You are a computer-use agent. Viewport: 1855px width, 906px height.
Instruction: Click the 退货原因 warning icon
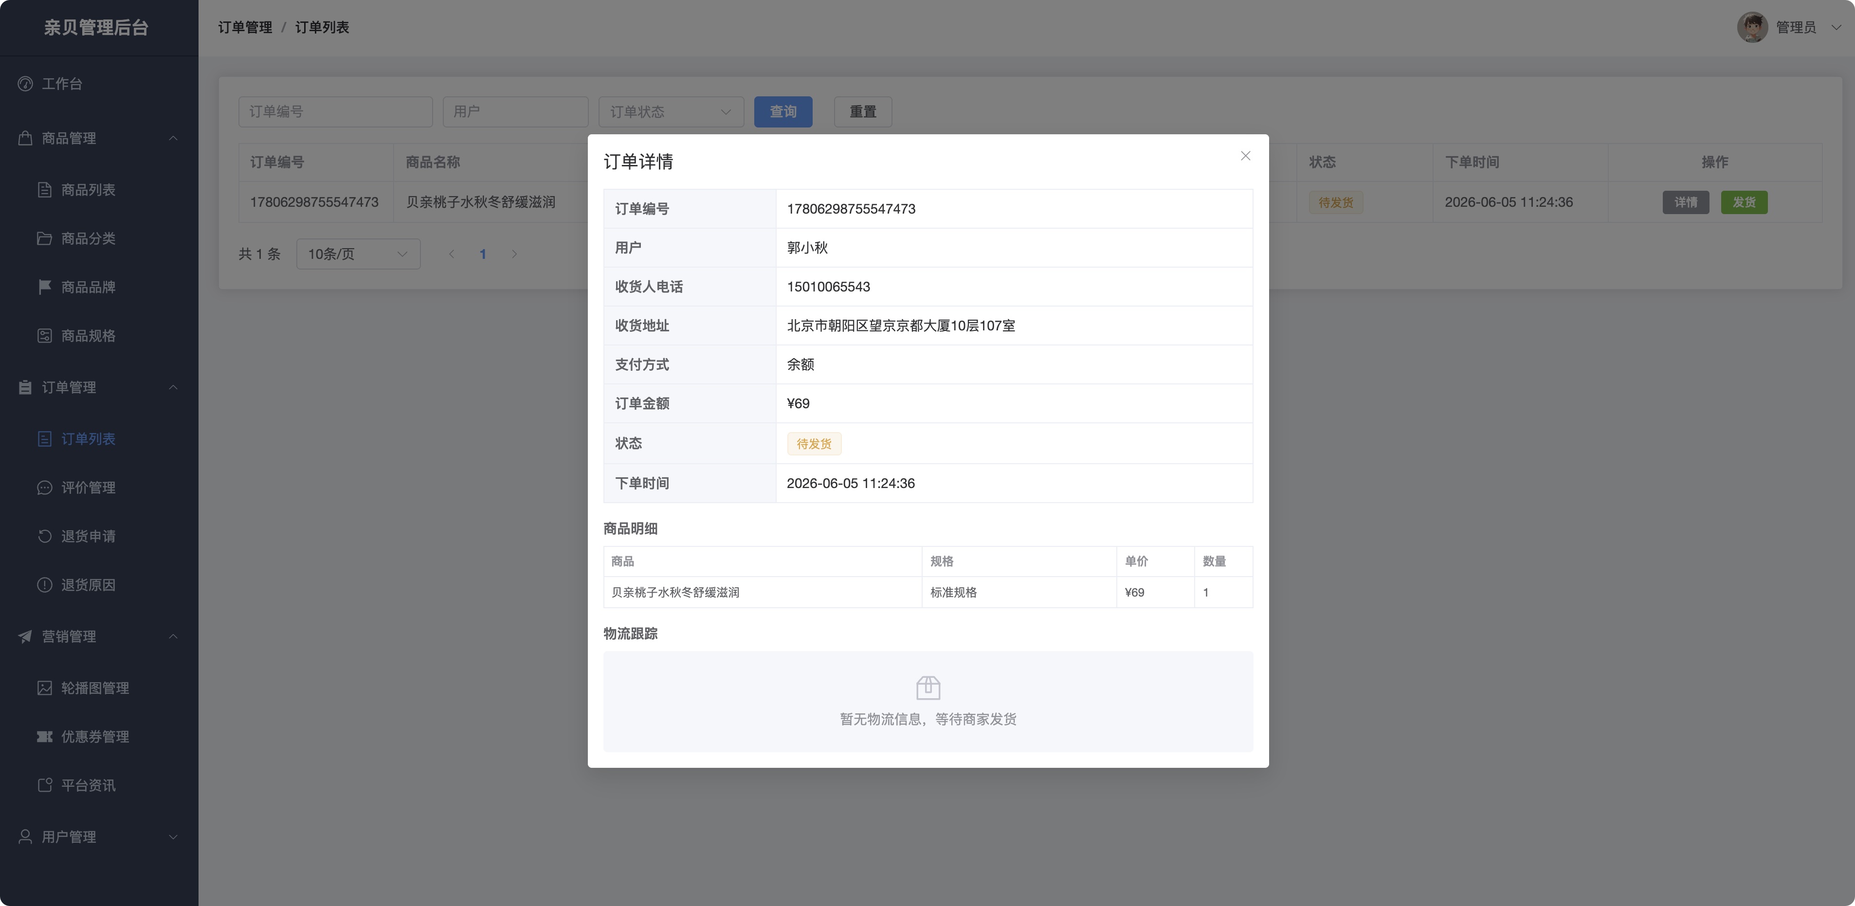pyautogui.click(x=45, y=585)
